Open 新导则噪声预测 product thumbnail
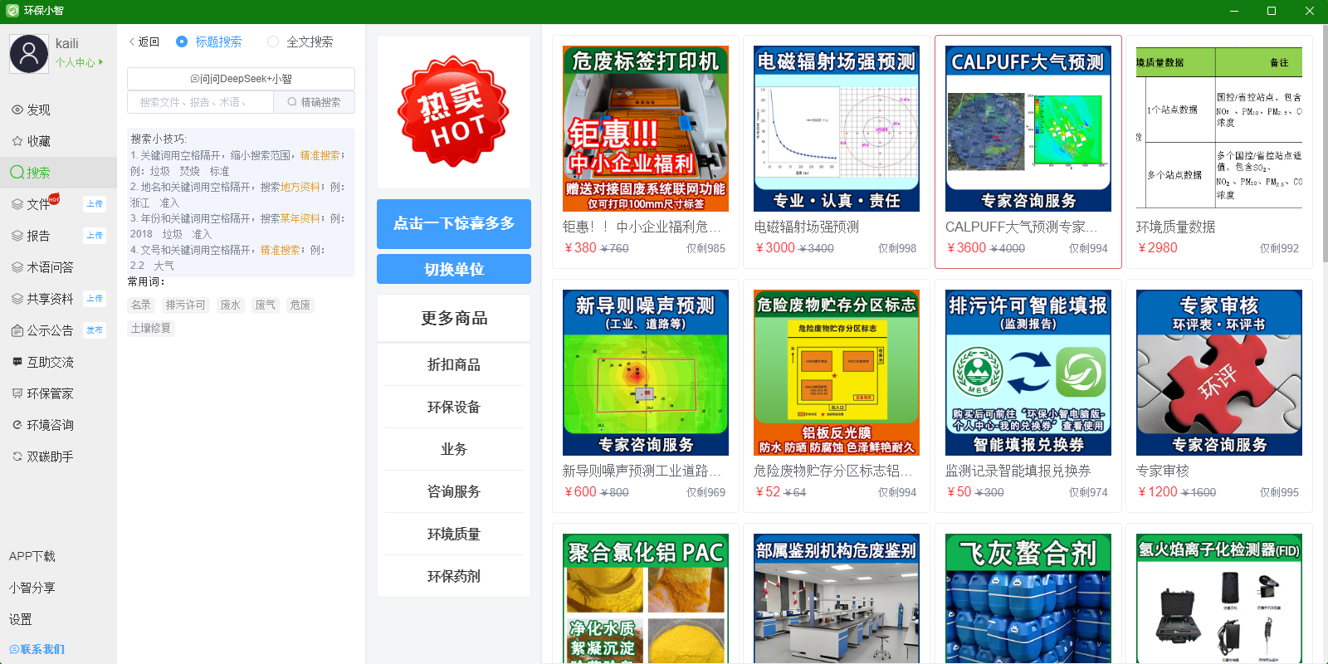This screenshot has height=664, width=1328. pyautogui.click(x=646, y=373)
